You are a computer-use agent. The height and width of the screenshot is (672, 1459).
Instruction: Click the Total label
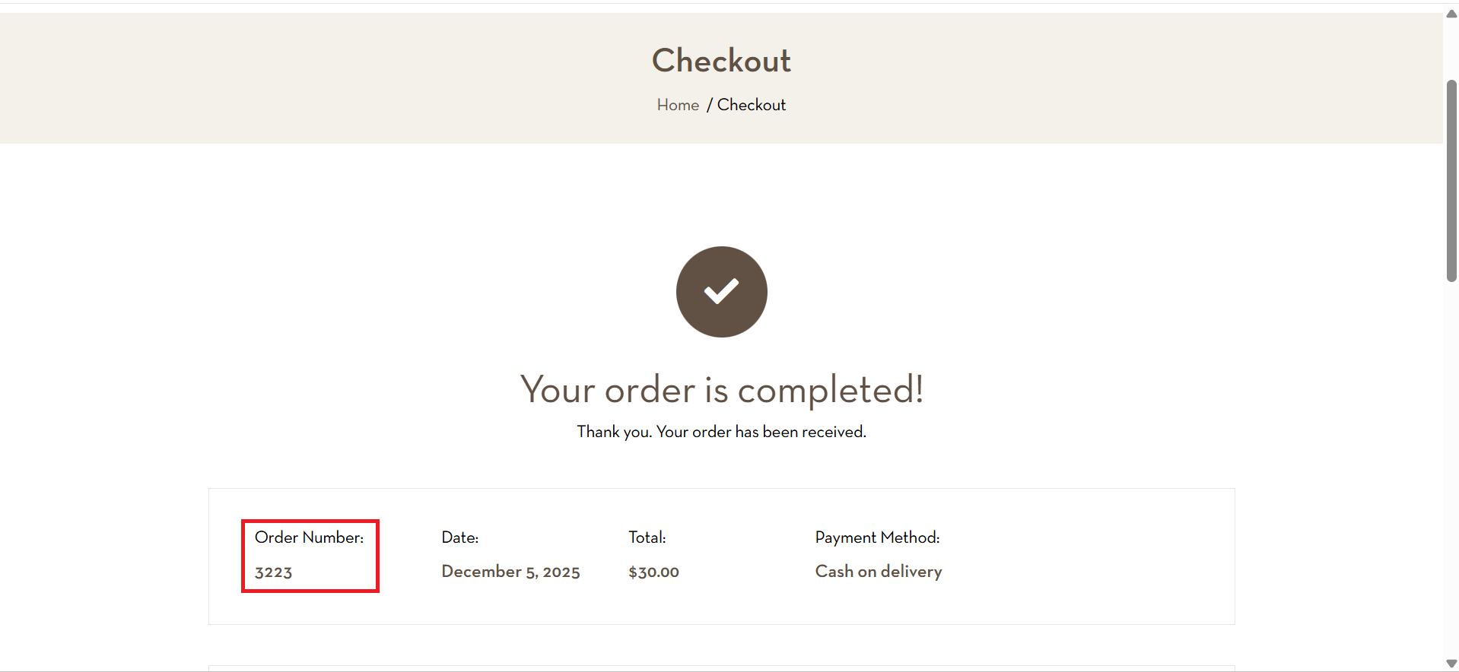(647, 537)
